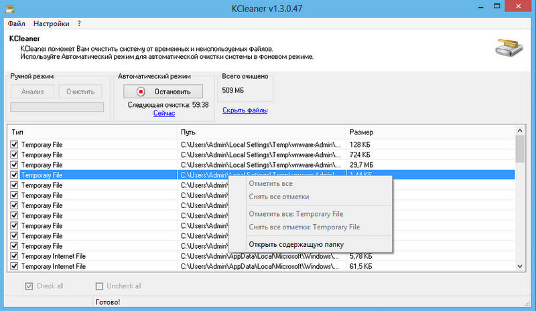The width and height of the screenshot is (536, 311).
Task: Open the Настройки menu
Action: [52, 23]
